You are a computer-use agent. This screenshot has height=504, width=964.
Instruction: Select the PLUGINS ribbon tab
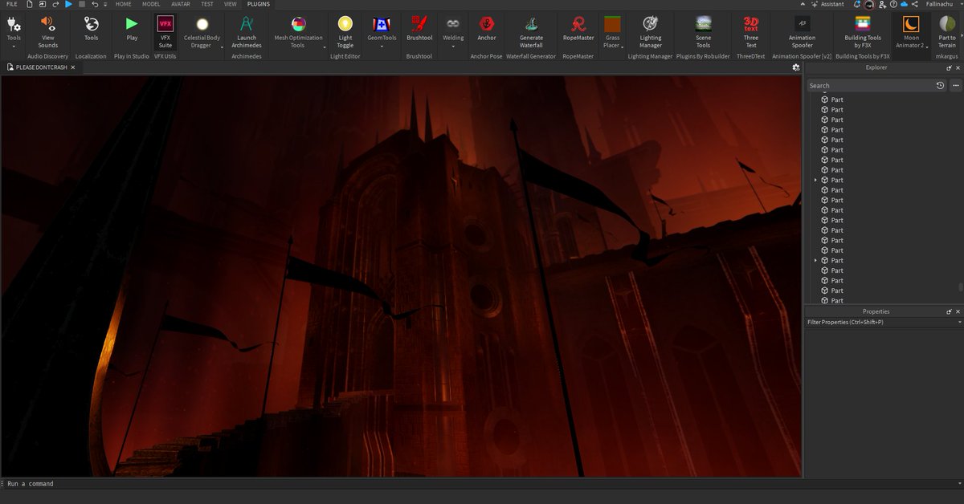pyautogui.click(x=259, y=4)
